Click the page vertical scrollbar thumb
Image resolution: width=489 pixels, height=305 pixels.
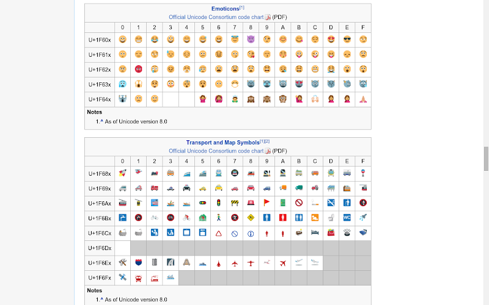tap(486, 159)
